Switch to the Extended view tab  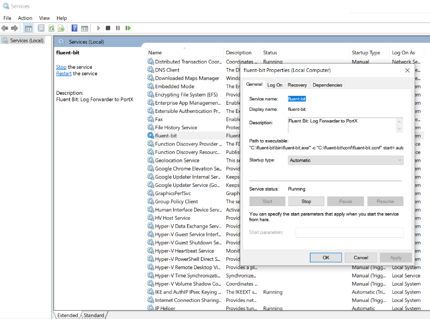[x=68, y=315]
